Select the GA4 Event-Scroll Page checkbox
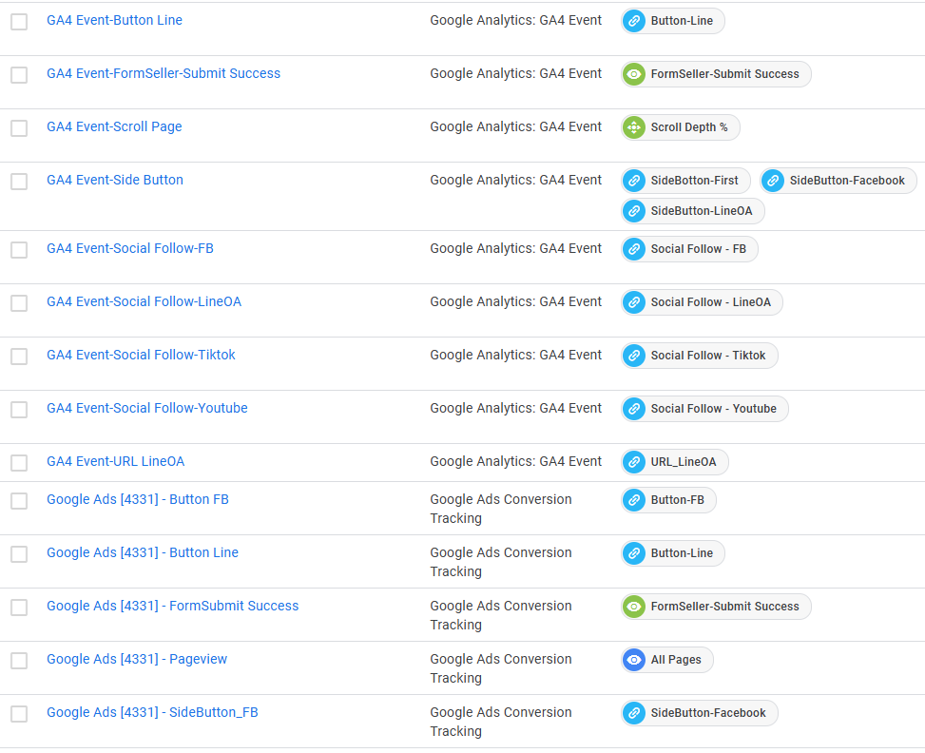Image resolution: width=925 pixels, height=753 pixels. click(x=19, y=128)
